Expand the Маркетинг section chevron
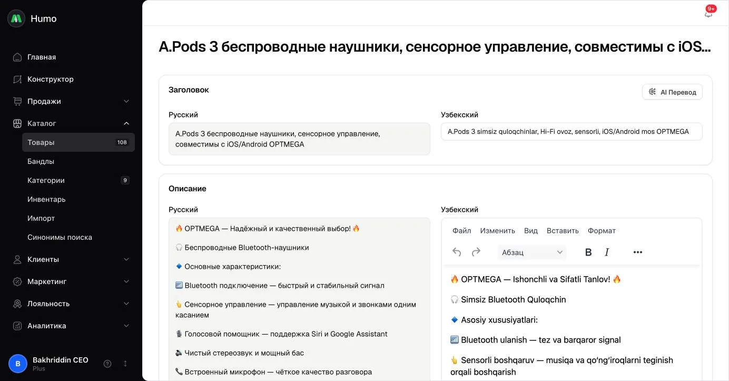The height and width of the screenshot is (381, 729). pos(126,281)
